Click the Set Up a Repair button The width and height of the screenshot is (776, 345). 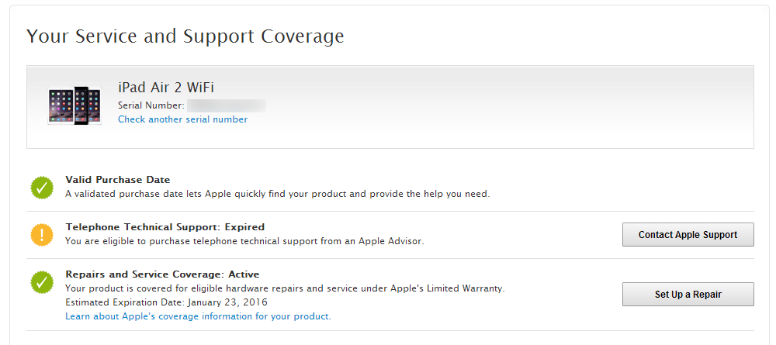point(688,294)
